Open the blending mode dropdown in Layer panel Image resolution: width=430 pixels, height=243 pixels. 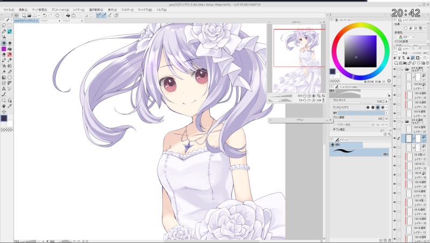tap(406, 53)
